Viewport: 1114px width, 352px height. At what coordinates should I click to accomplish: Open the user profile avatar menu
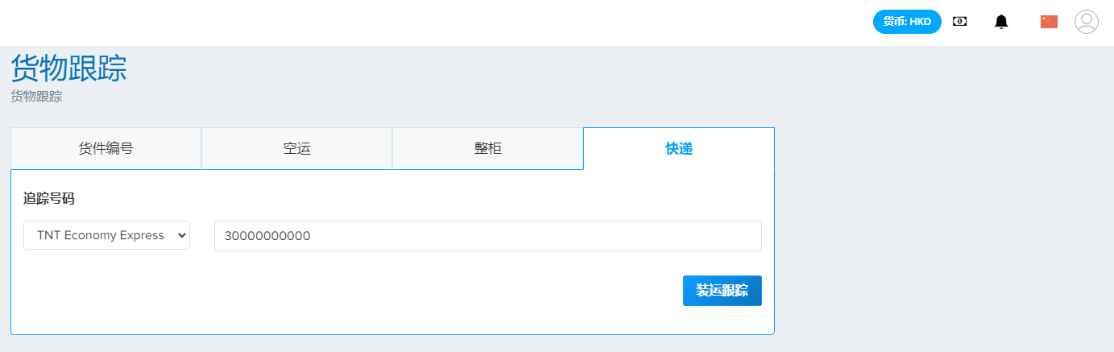tap(1087, 22)
